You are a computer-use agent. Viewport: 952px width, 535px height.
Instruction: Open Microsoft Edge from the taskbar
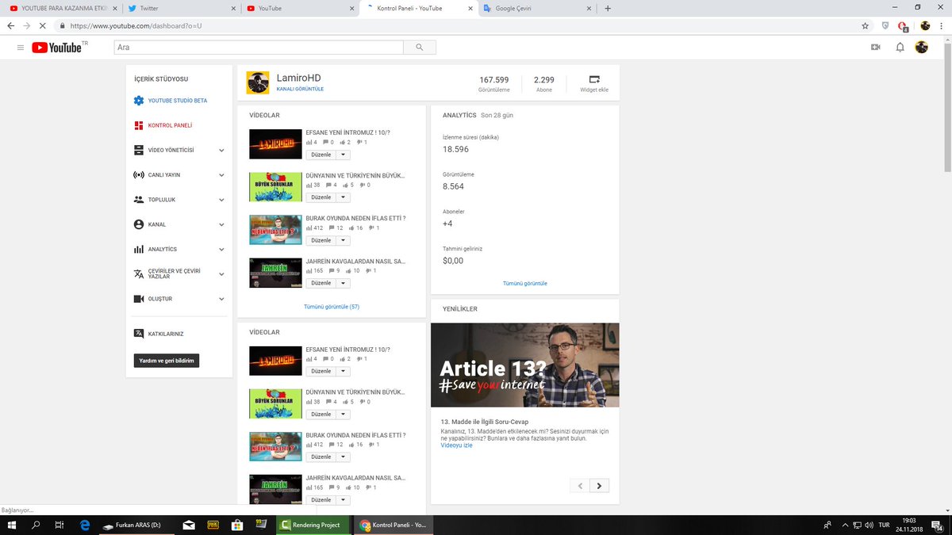point(85,525)
